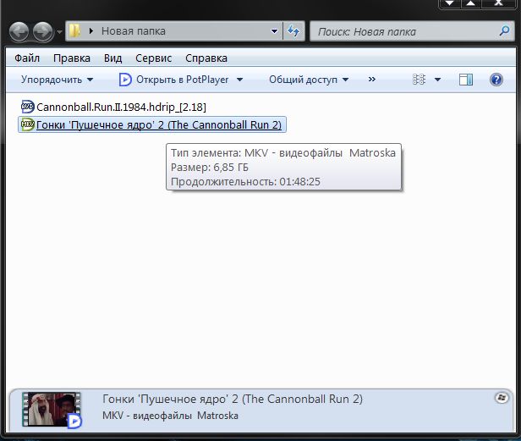Open the Сервис menu
The width and height of the screenshot is (521, 441).
[x=154, y=58]
